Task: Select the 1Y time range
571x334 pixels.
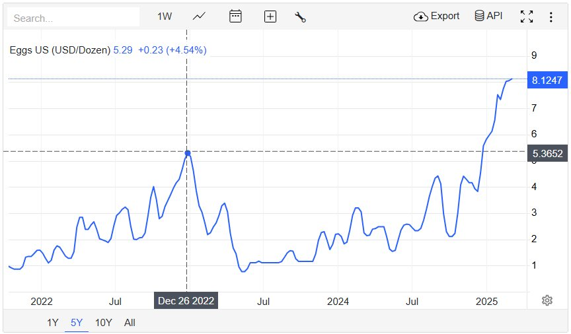Action: tap(53, 323)
